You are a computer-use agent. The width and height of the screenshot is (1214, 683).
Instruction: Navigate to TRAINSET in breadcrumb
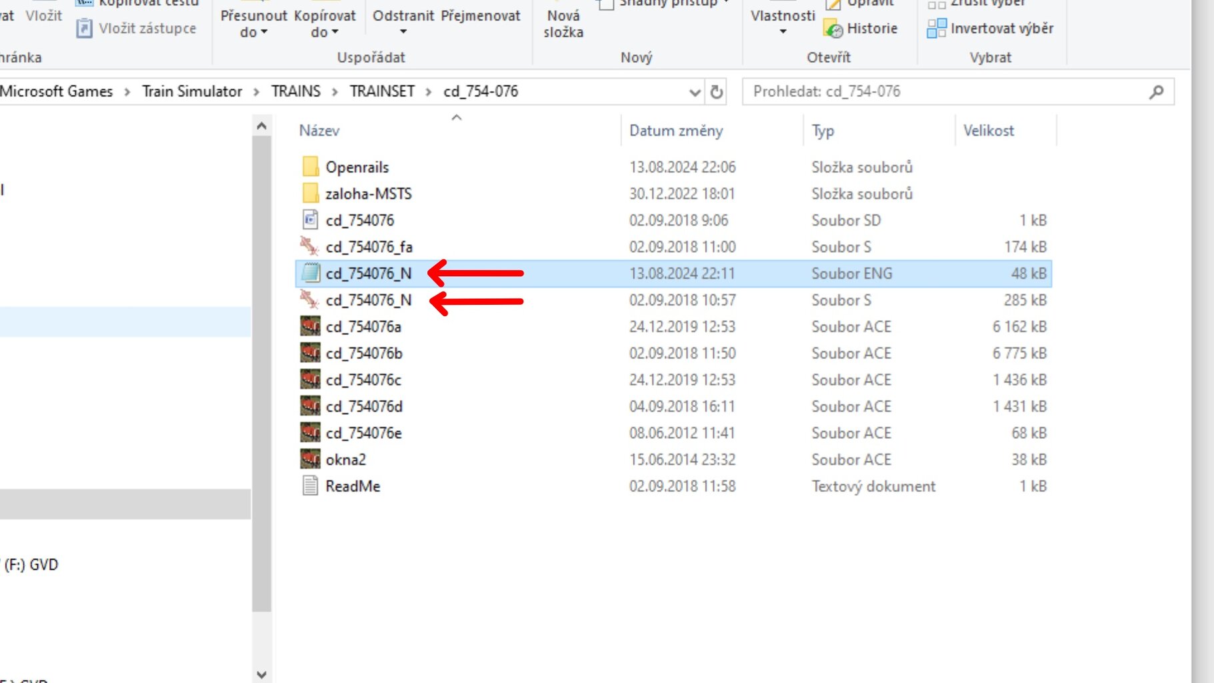(382, 91)
